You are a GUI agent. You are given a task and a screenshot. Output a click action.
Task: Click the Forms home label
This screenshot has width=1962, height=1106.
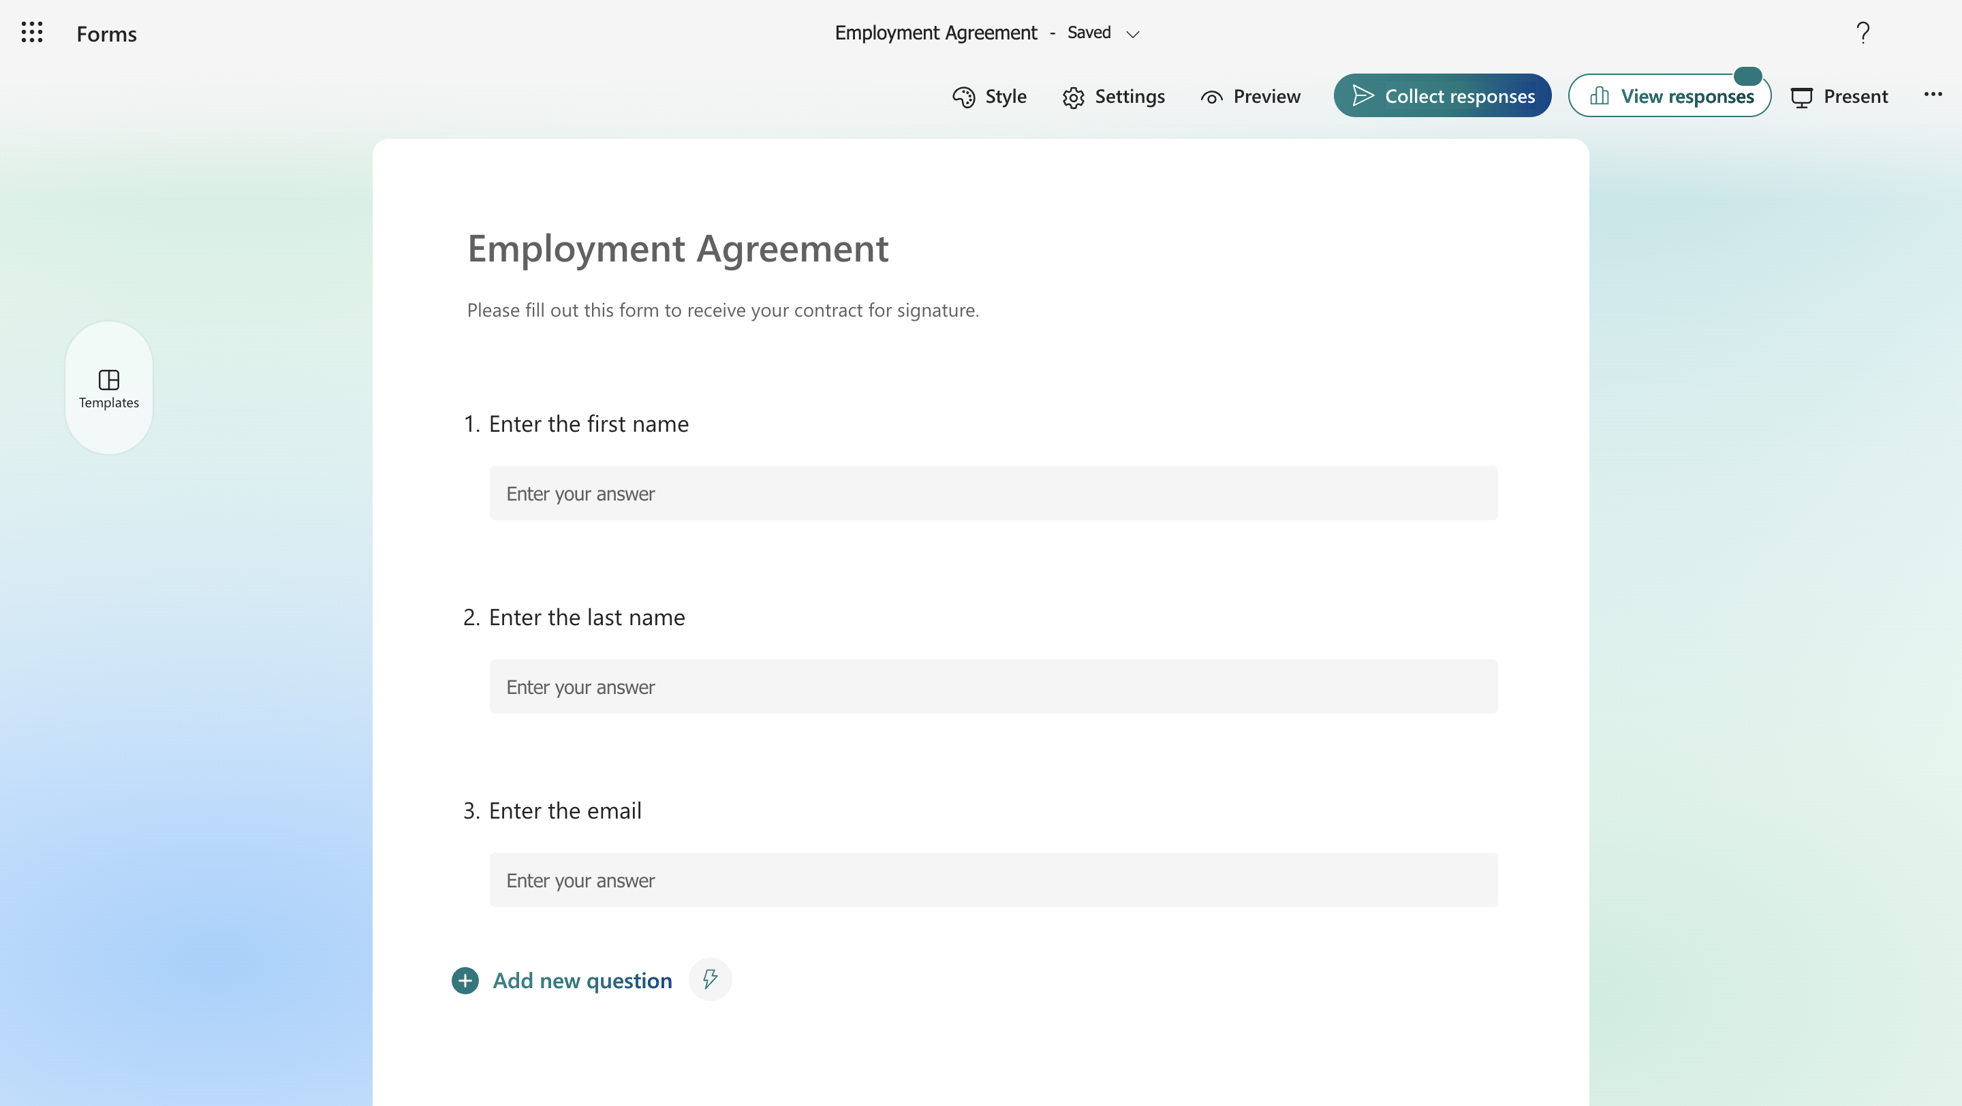pyautogui.click(x=106, y=33)
